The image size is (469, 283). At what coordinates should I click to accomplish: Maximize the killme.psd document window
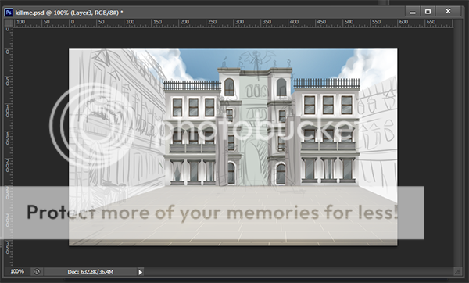(x=428, y=12)
